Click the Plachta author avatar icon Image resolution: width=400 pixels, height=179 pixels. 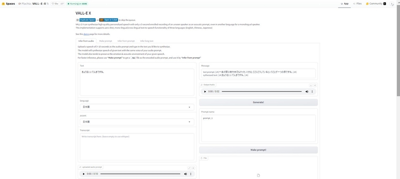tap(19, 4)
